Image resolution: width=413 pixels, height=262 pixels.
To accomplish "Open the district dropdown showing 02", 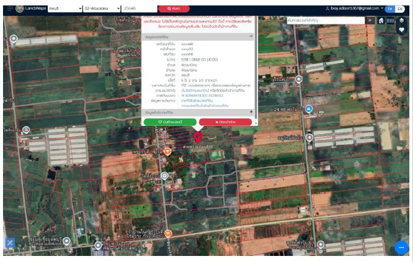I will point(102,8).
